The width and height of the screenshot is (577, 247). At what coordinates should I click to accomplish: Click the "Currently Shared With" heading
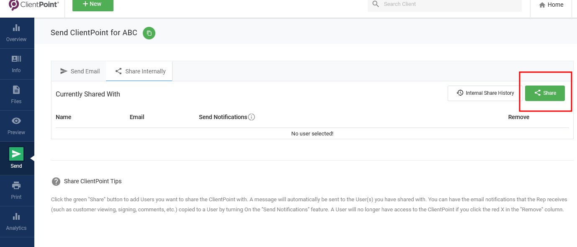pyautogui.click(x=88, y=94)
